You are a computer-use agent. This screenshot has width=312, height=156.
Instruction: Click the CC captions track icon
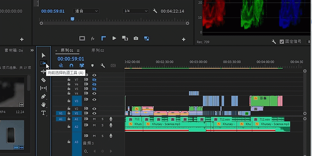(113, 66)
